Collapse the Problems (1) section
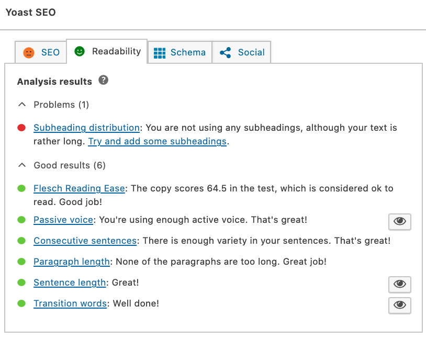Image resolution: width=426 pixels, height=340 pixels. pyautogui.click(x=53, y=105)
